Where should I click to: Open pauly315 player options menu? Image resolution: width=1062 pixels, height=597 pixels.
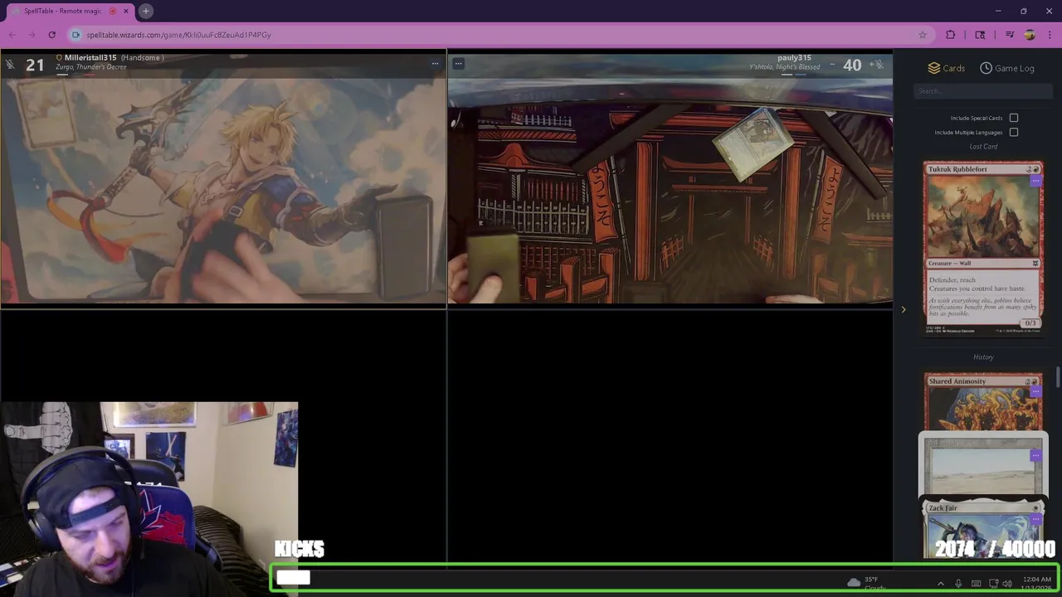(458, 63)
